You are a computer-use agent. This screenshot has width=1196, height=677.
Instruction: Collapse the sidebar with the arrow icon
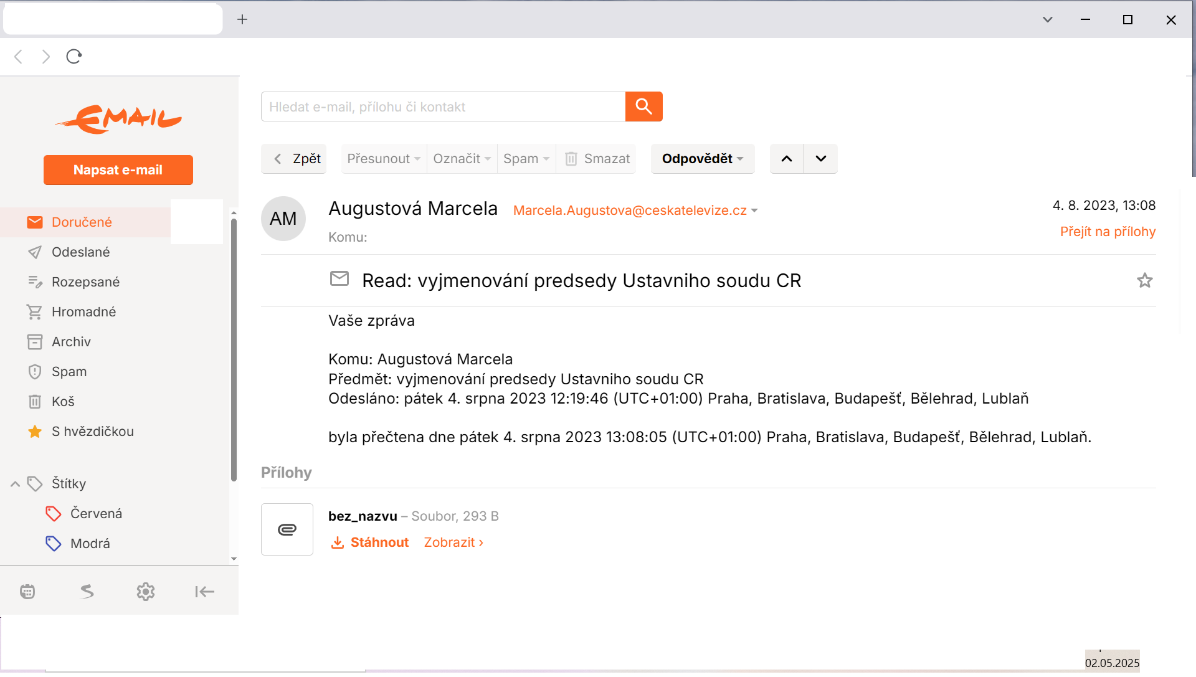(x=204, y=592)
